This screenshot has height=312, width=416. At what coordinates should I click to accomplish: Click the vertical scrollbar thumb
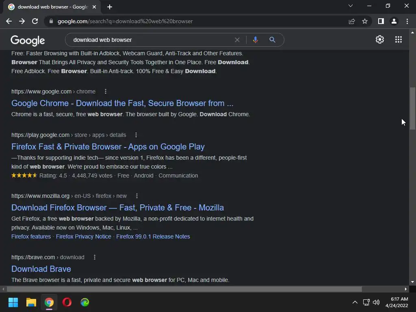412,108
